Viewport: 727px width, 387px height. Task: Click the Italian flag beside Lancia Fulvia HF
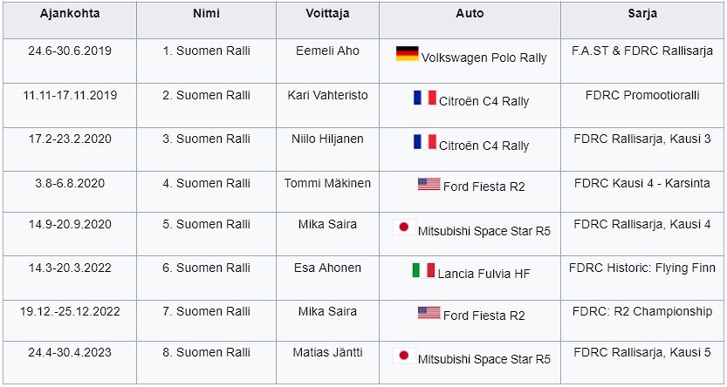pos(423,270)
